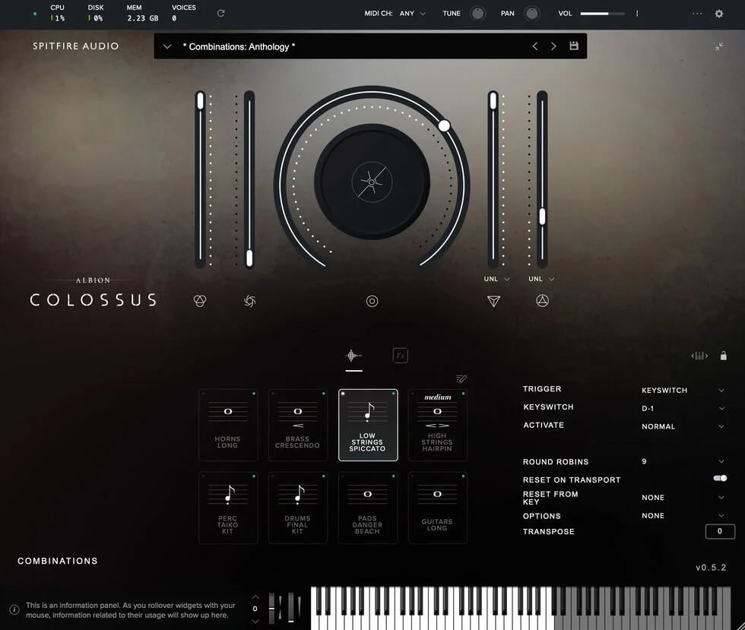745x630 pixels.
Task: Collapse the plugin view with the shrink icon
Action: point(719,46)
